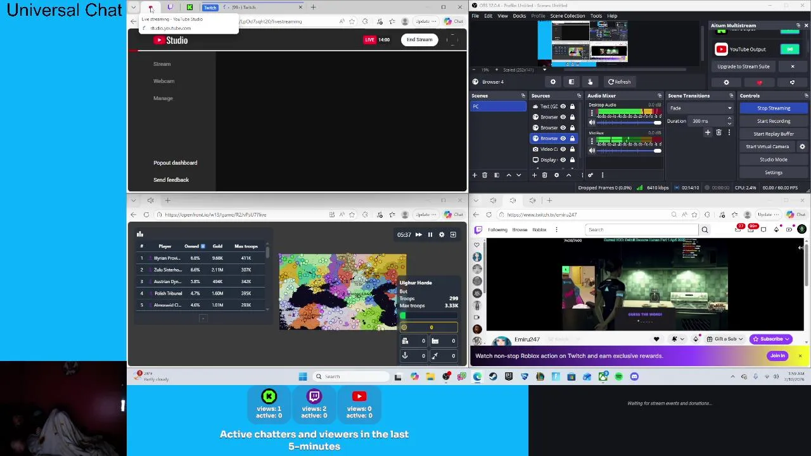Pause the OpenFront game replay
Image resolution: width=811 pixels, height=456 pixels.
pyautogui.click(x=430, y=235)
